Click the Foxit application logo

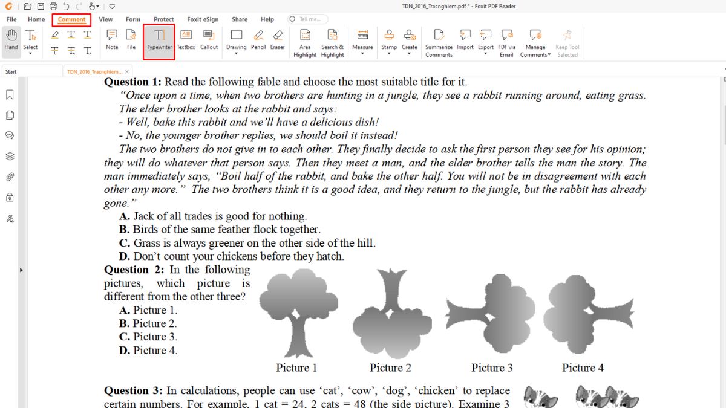tap(8, 7)
